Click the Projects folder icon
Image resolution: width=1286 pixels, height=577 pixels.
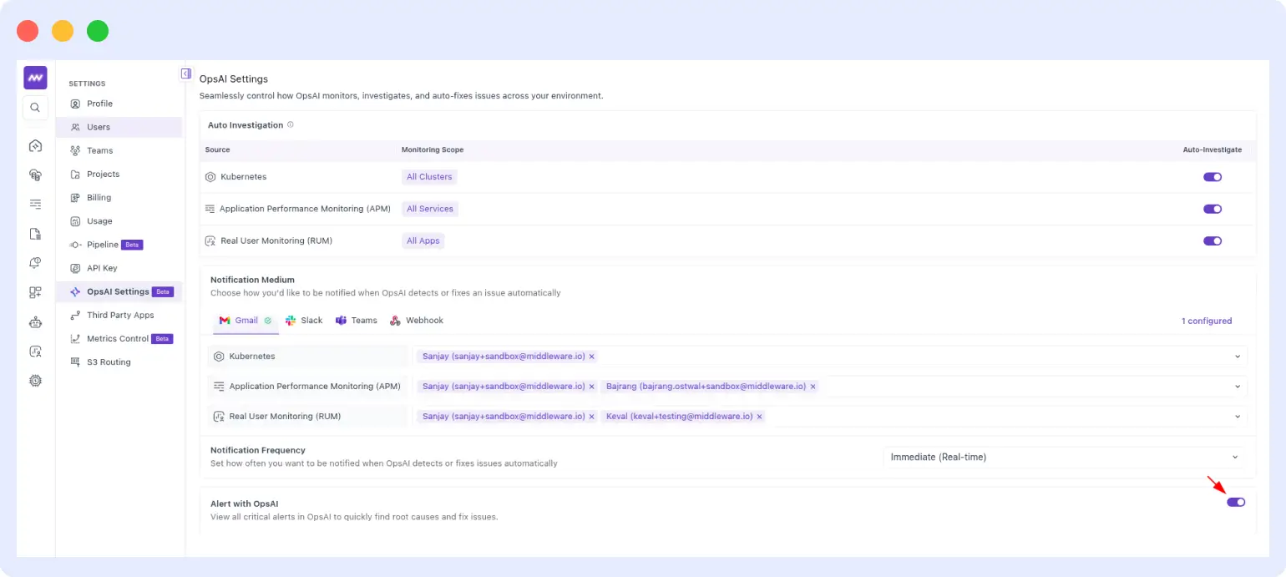75,174
